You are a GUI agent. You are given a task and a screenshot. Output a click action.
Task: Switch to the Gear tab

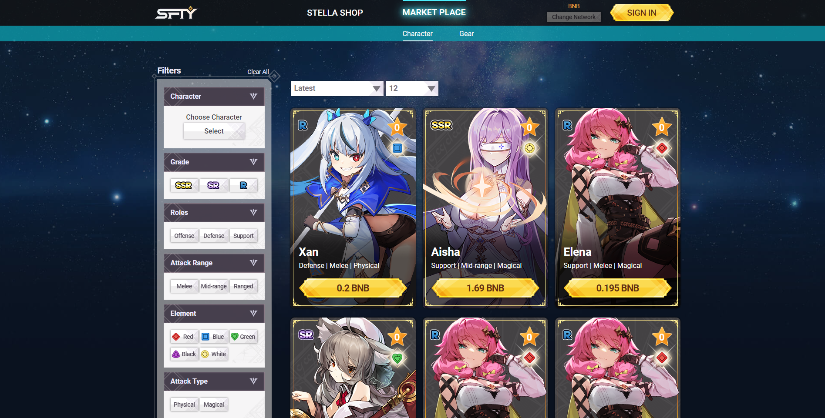pos(466,33)
